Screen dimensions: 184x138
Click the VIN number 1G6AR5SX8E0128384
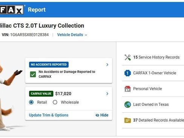[x=29, y=35]
